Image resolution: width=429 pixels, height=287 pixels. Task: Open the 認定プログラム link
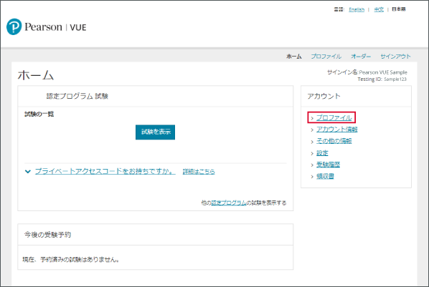coord(229,203)
